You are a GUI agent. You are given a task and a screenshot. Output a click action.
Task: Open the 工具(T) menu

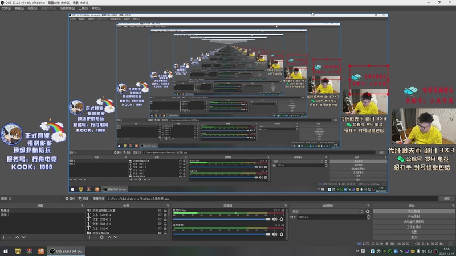83,8
